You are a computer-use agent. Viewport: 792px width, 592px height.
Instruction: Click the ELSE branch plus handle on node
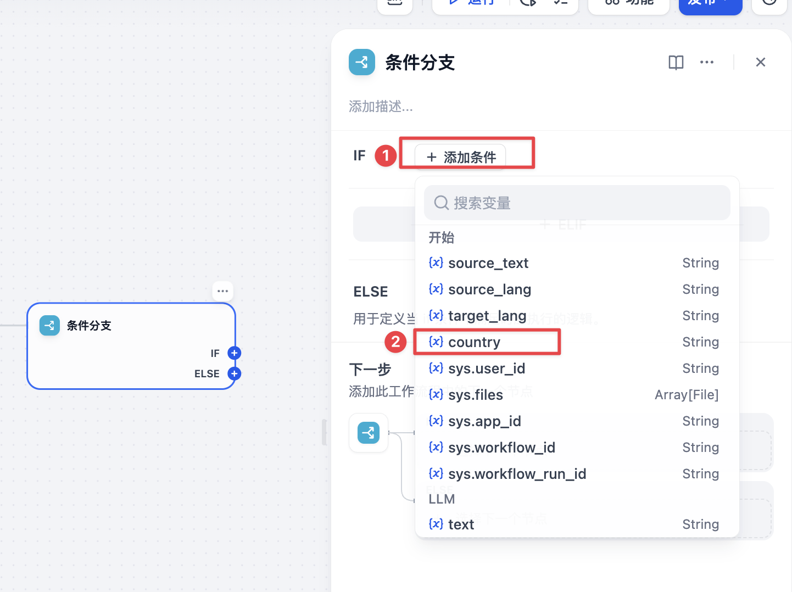235,373
